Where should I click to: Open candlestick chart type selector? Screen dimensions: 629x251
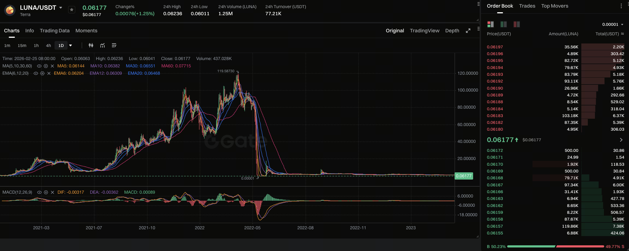click(91, 45)
